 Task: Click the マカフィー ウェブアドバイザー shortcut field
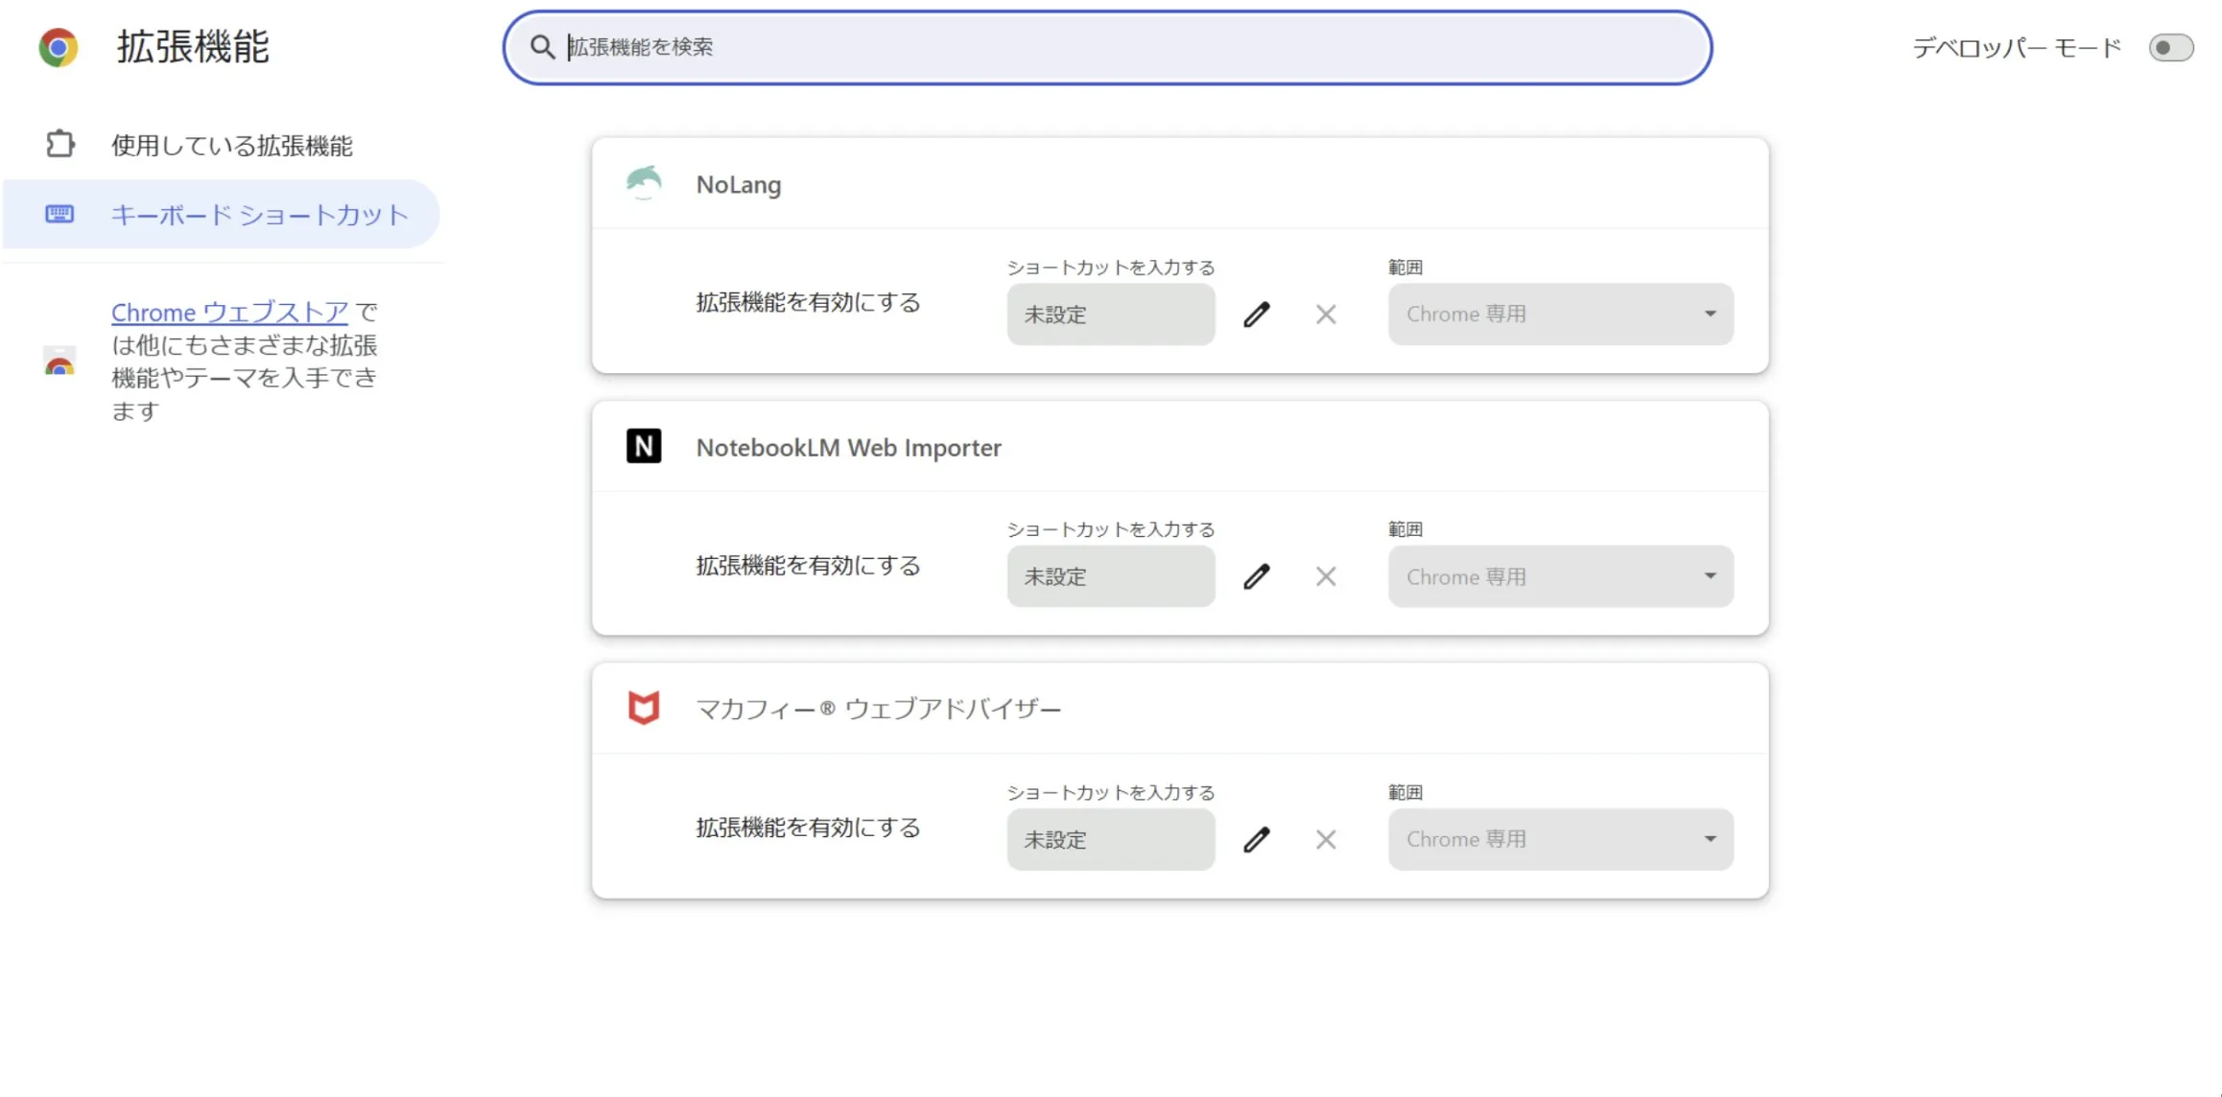click(x=1110, y=839)
